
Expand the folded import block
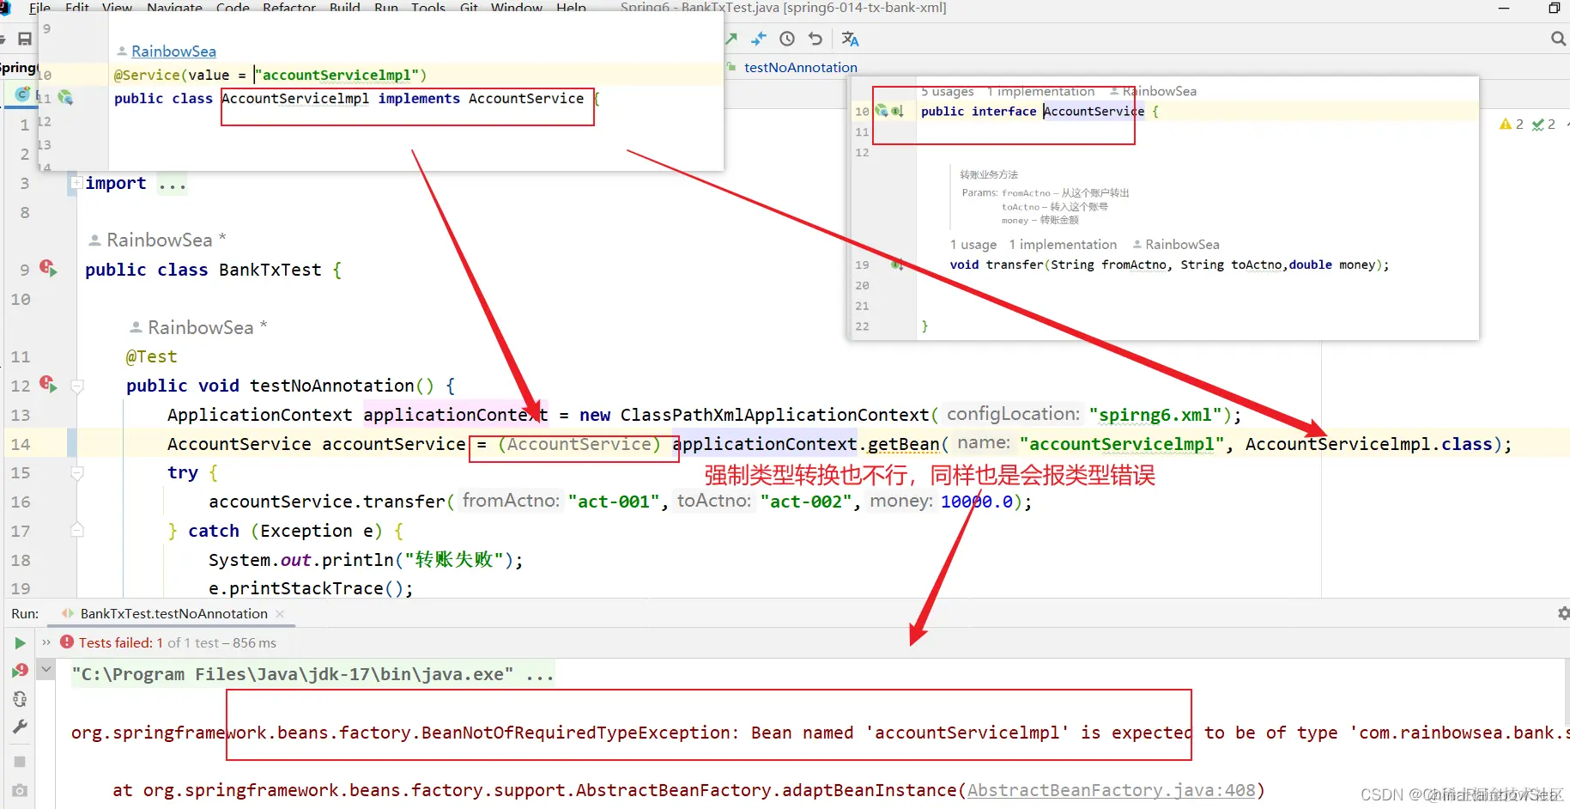[x=76, y=183]
